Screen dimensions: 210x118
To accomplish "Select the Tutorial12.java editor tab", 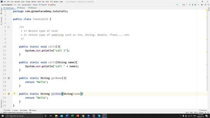I will (9, 8).
